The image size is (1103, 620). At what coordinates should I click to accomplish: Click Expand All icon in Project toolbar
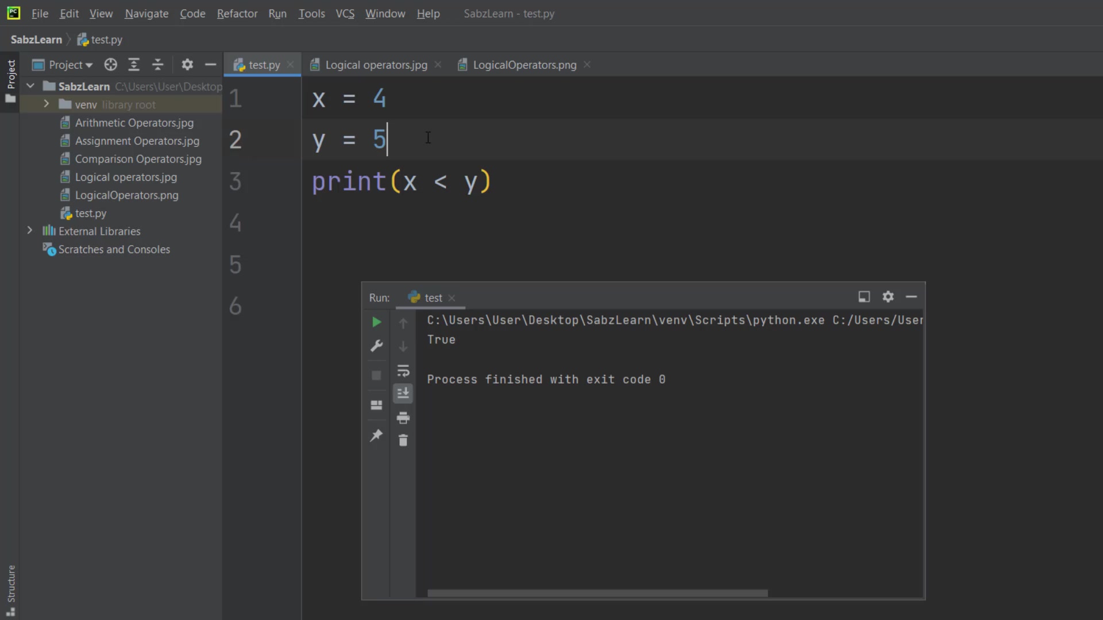(x=134, y=65)
